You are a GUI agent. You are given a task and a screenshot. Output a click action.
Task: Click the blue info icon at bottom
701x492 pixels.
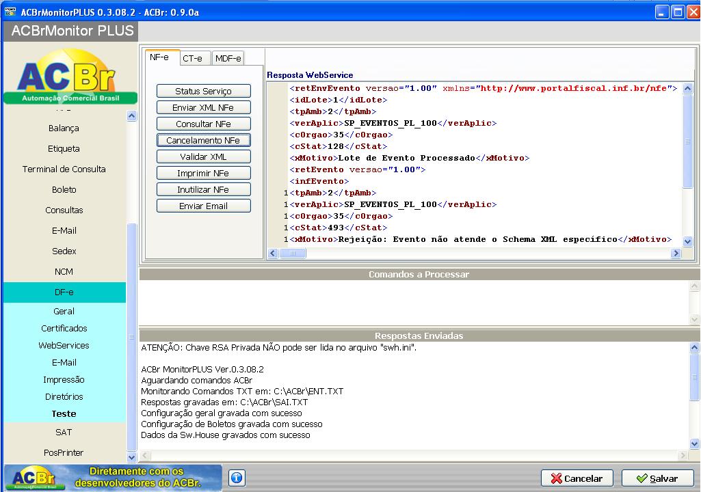click(237, 478)
